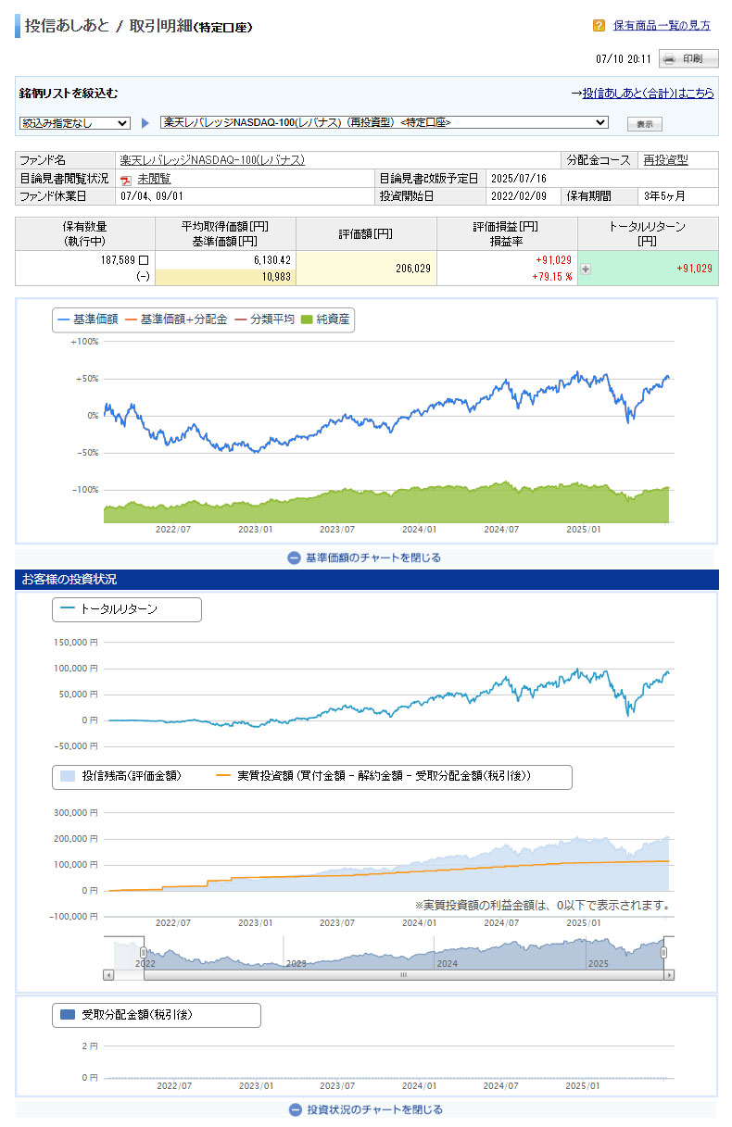The image size is (732, 1127).
Task: Expand total return details plus icon
Action: pos(586,269)
